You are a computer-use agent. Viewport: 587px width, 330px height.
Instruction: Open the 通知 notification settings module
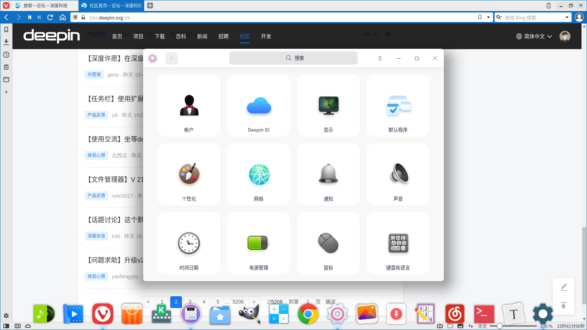click(328, 174)
